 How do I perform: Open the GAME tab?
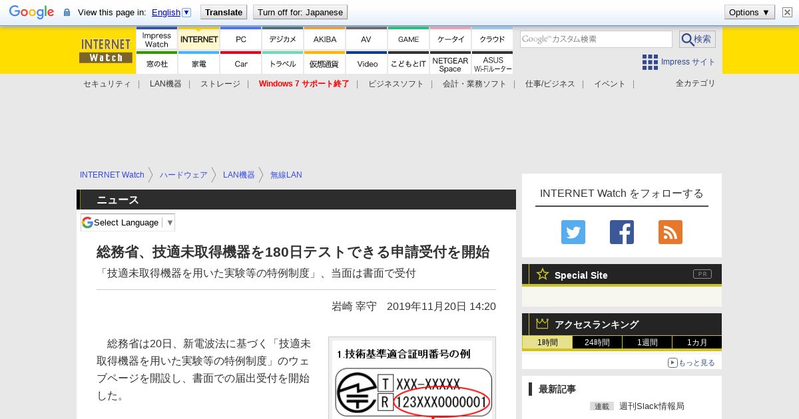click(408, 39)
